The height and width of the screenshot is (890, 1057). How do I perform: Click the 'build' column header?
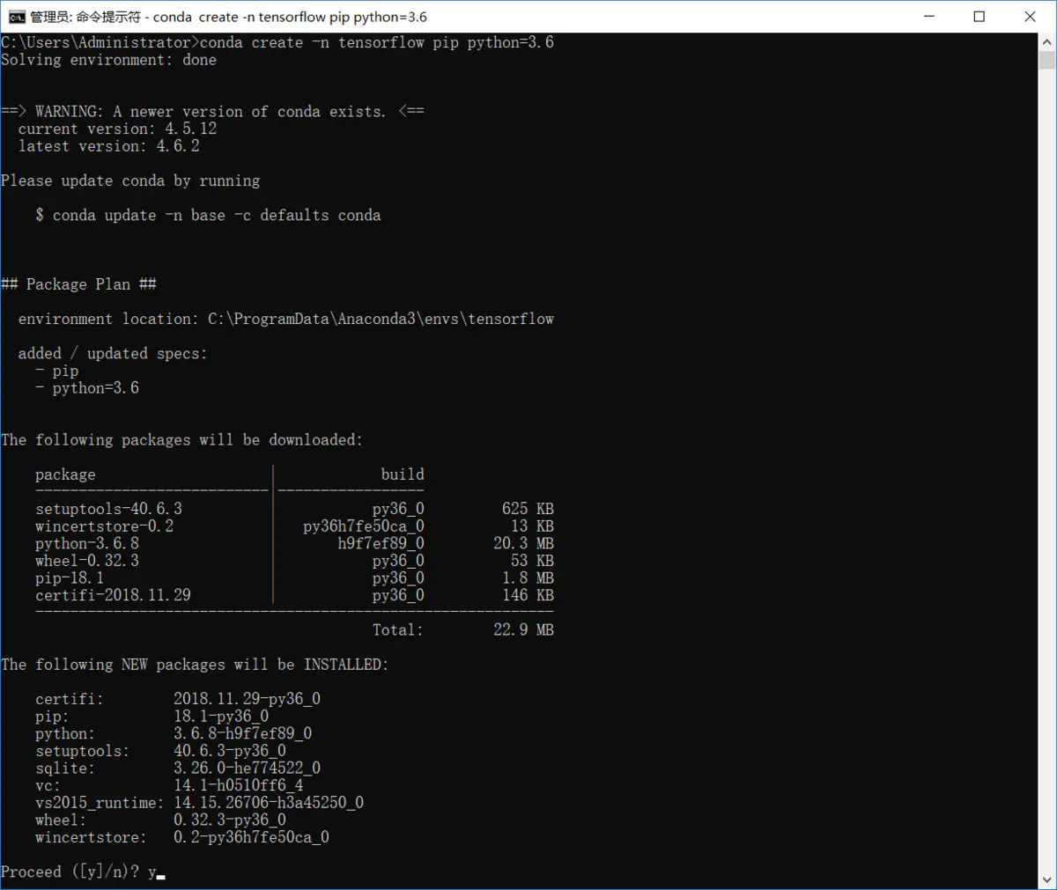[403, 474]
